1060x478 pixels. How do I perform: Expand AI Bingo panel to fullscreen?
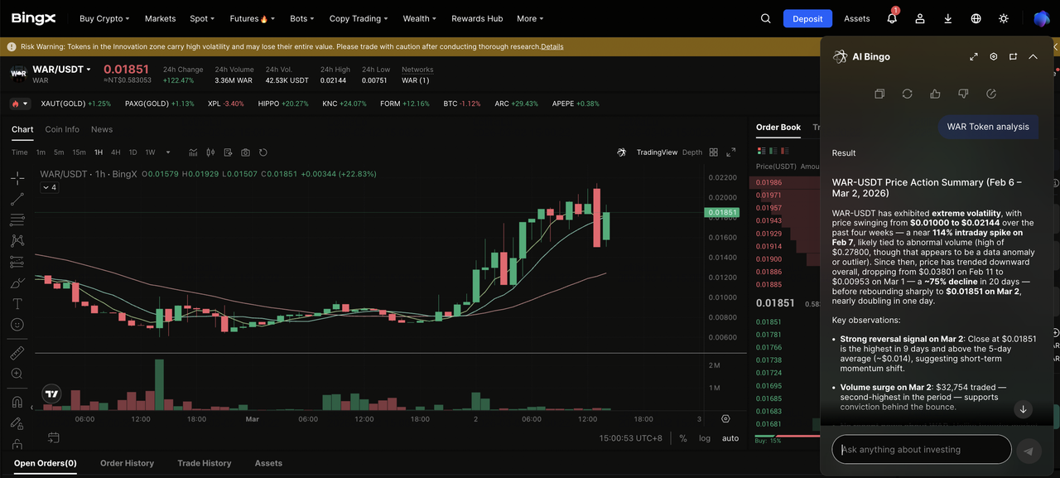coord(974,56)
